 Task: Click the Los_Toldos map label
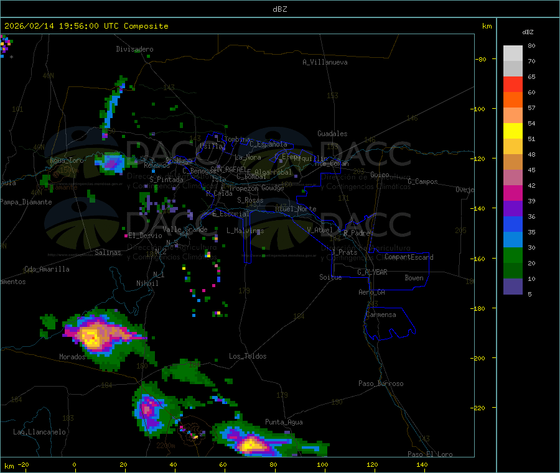click(248, 356)
